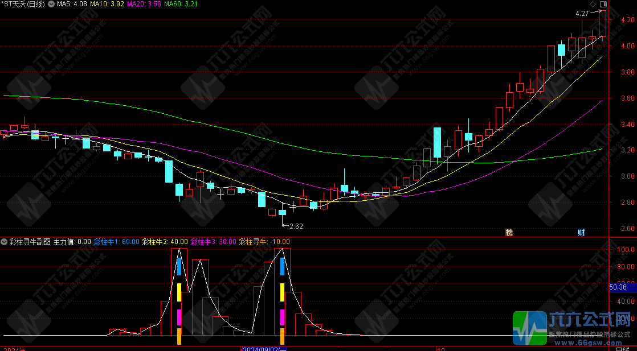Select the orange 彩柱寻牛 indicator label
The height and width of the screenshot is (351, 637).
point(264,242)
